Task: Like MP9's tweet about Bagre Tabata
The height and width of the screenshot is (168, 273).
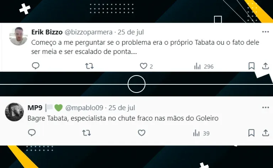Action: click(x=141, y=133)
